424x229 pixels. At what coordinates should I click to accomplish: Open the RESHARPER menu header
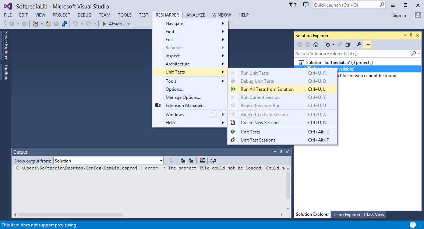(167, 15)
